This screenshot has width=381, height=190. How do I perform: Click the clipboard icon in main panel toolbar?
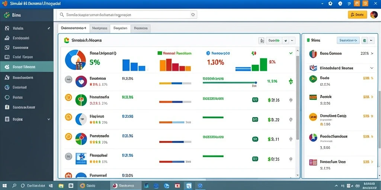pos(262,40)
